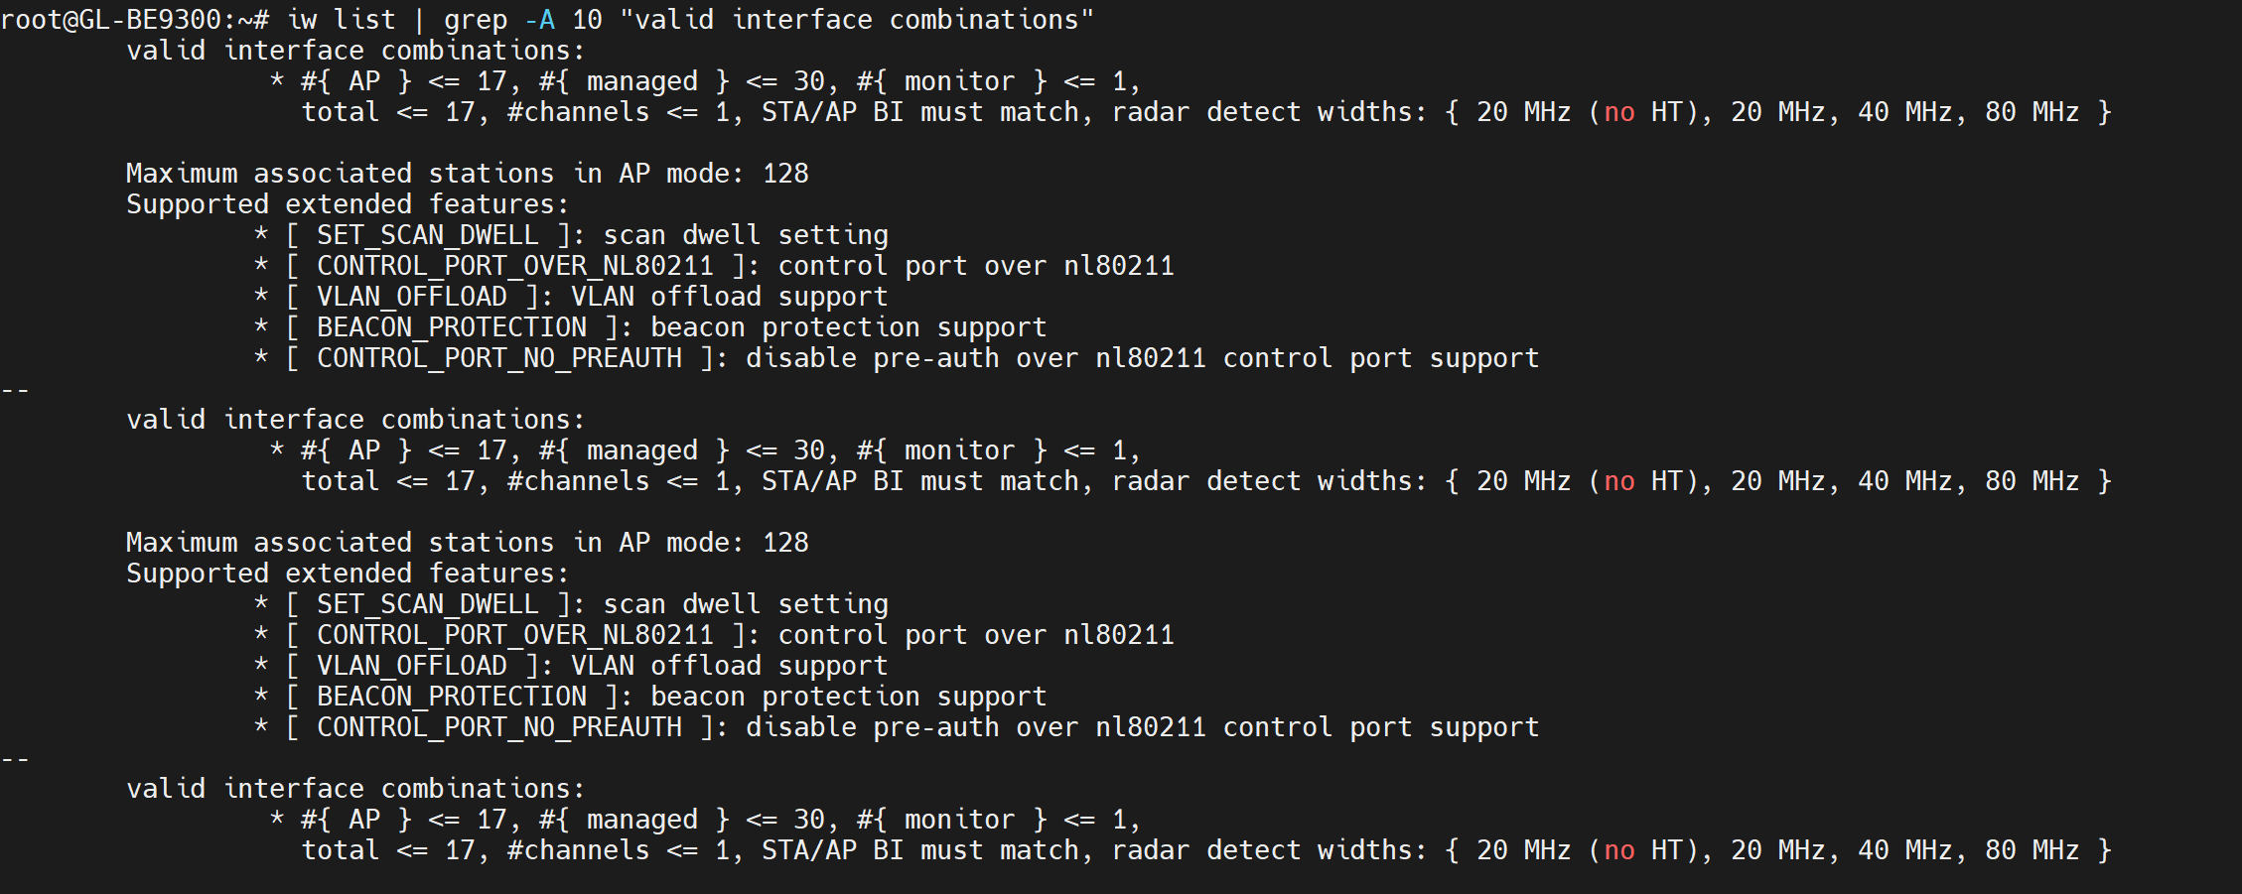The height and width of the screenshot is (894, 2242).
Task: Click the pipe character after "iw list"
Action: pyautogui.click(x=420, y=20)
